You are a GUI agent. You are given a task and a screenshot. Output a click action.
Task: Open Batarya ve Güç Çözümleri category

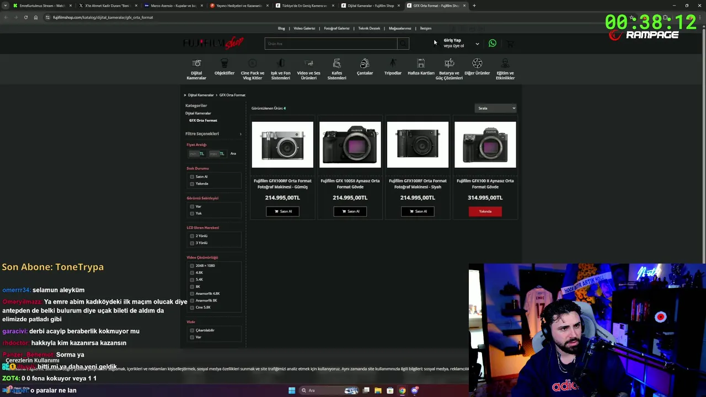click(449, 69)
